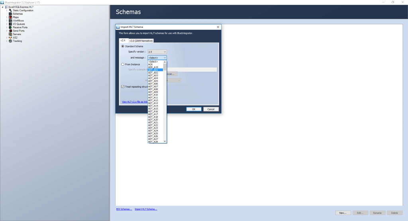Expand the Receive Ports tree node
Image resolution: width=408 pixels, height=221 pixels.
(7, 27)
